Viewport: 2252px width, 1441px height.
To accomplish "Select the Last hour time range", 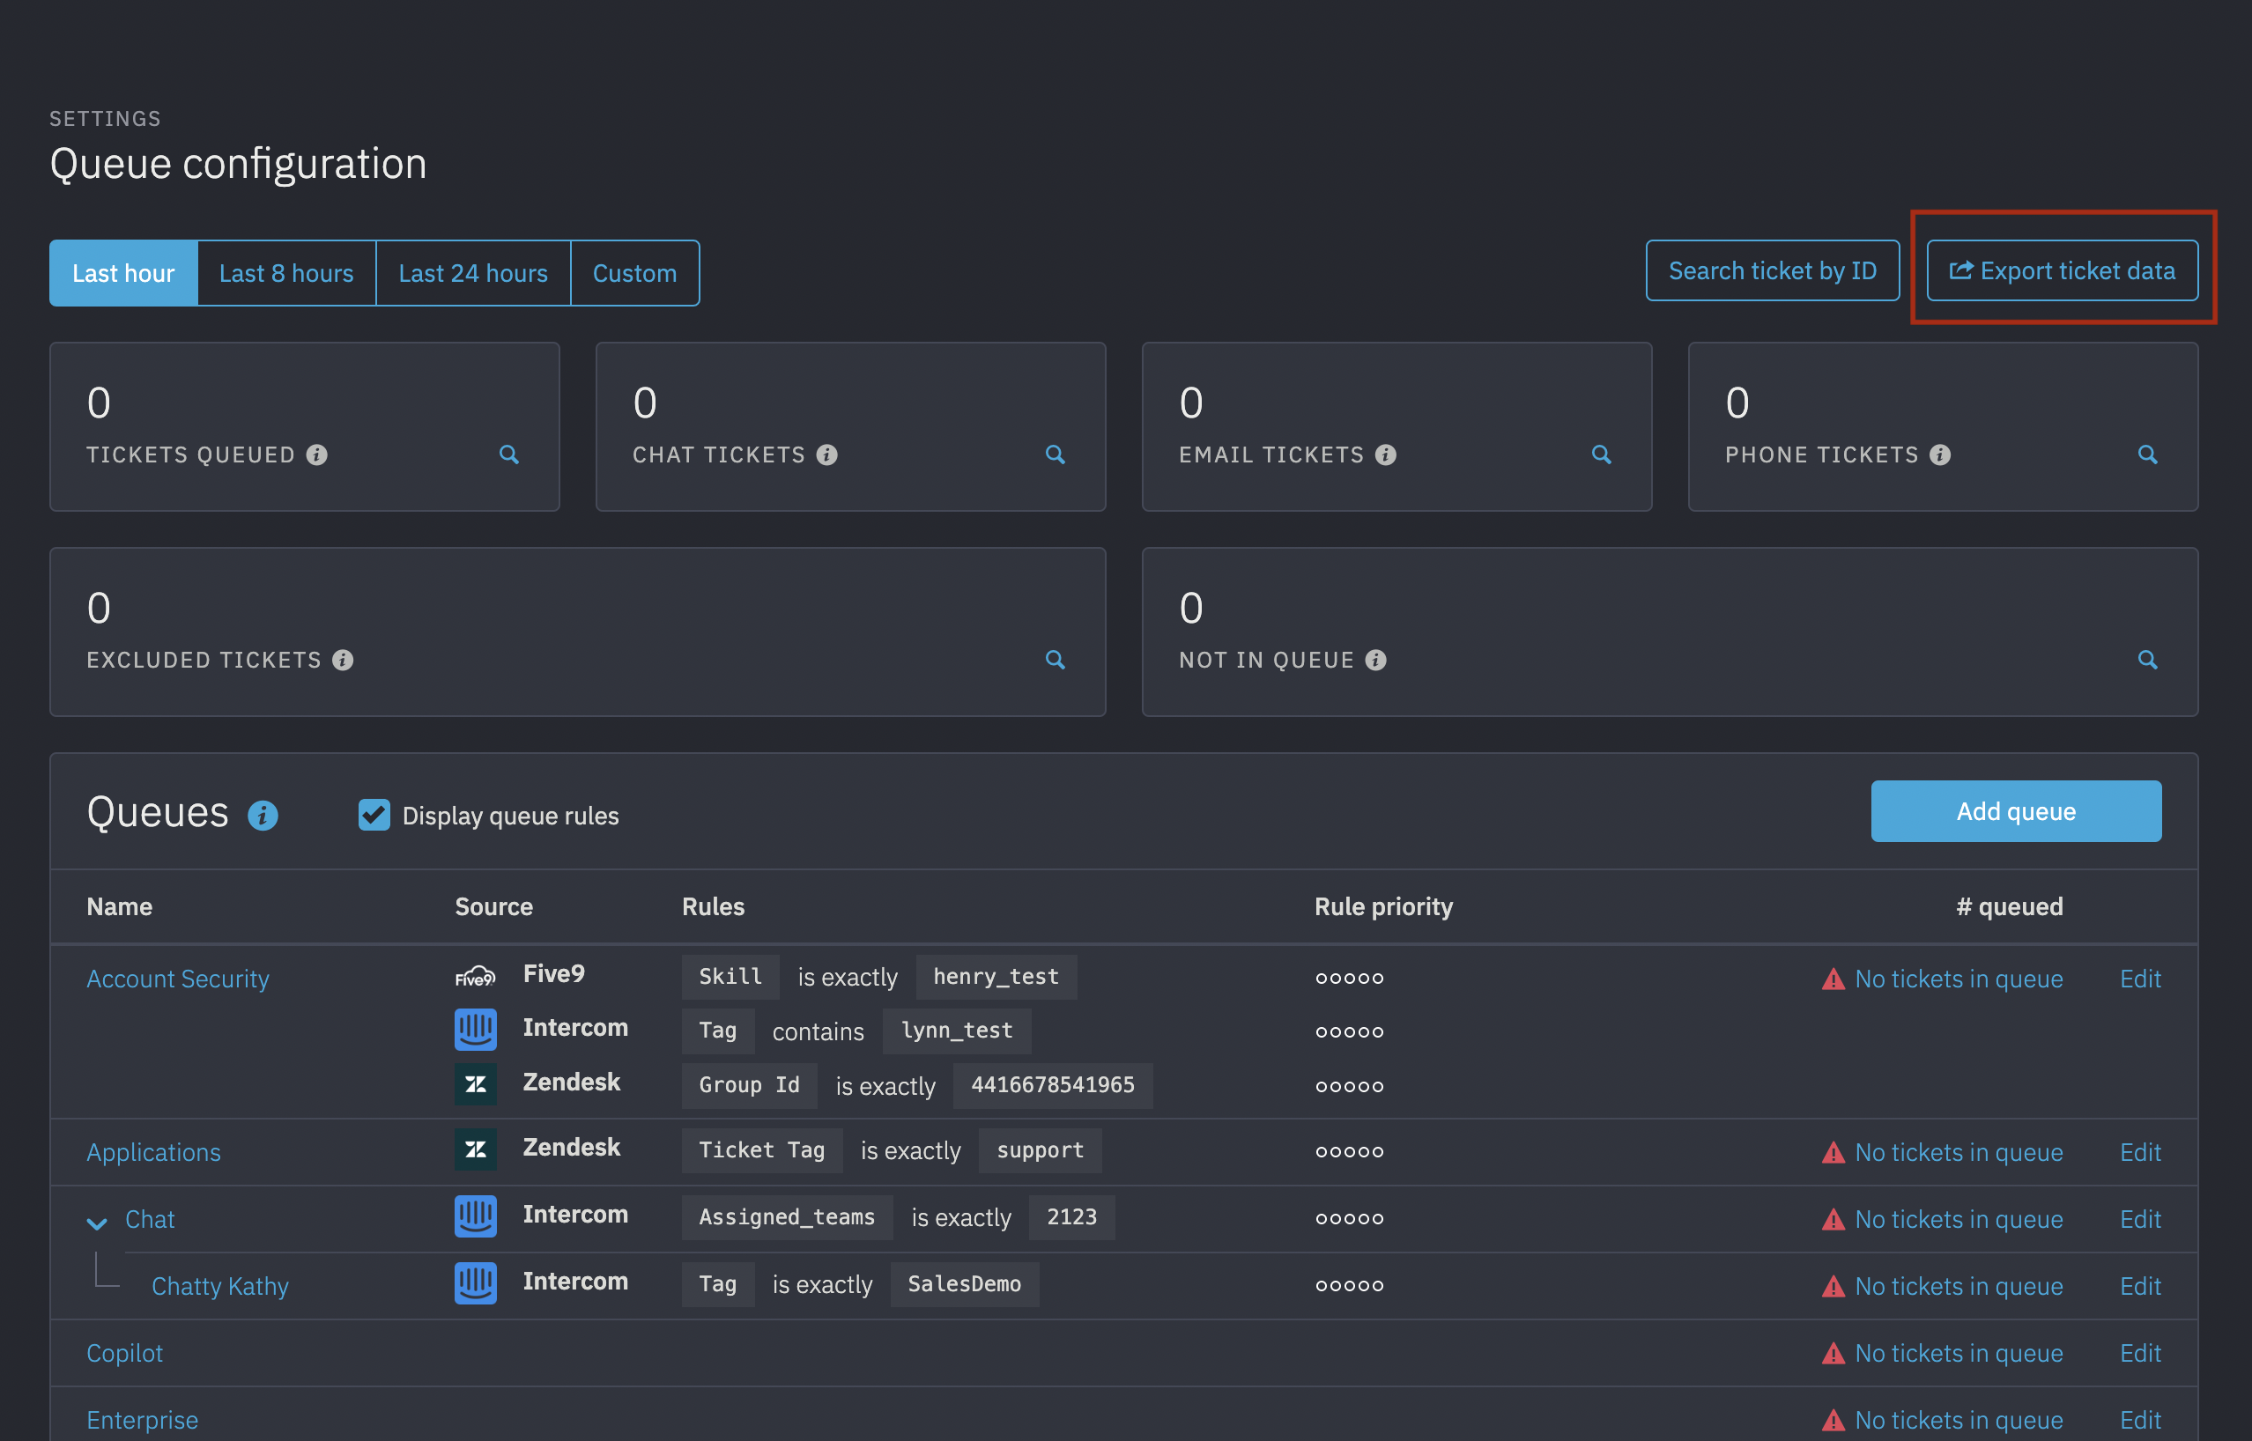I will coord(123,273).
